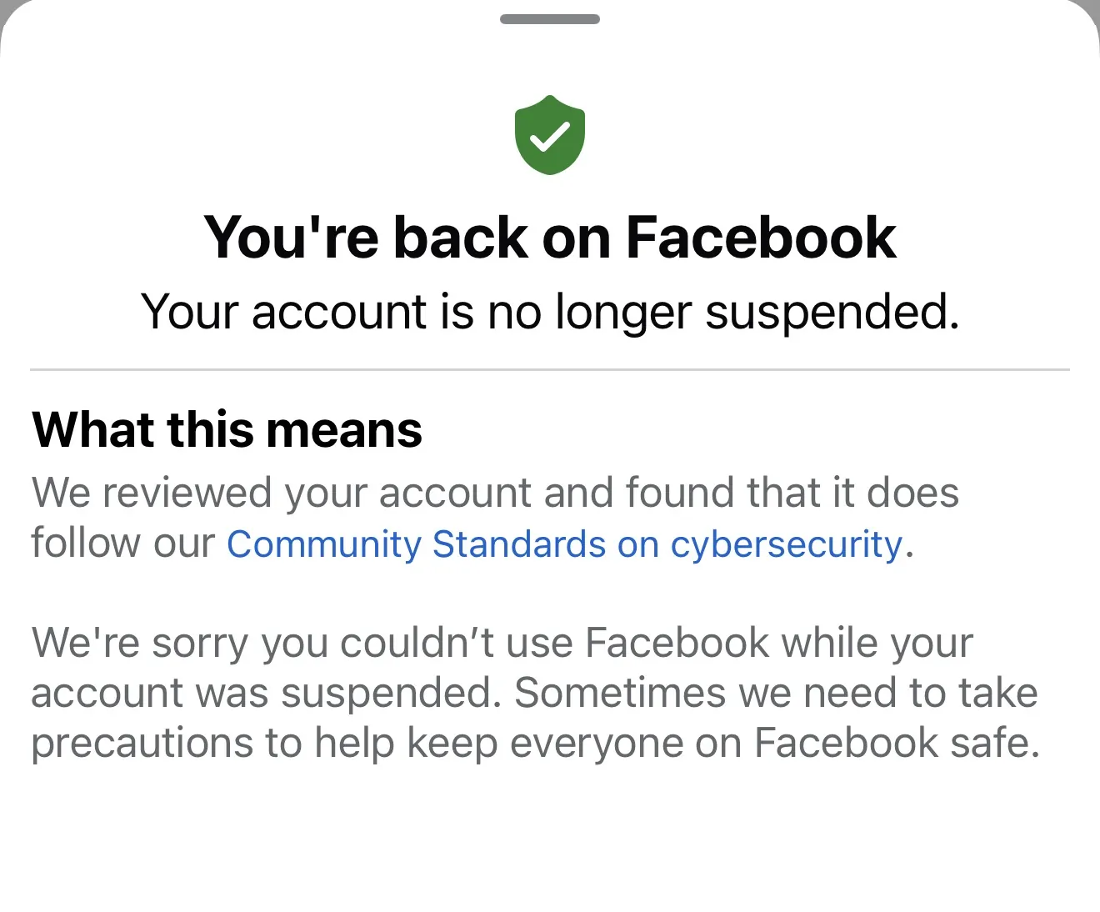1100x912 pixels.
Task: Select 'Your account is no longer suspended.' text
Action: coord(550,313)
